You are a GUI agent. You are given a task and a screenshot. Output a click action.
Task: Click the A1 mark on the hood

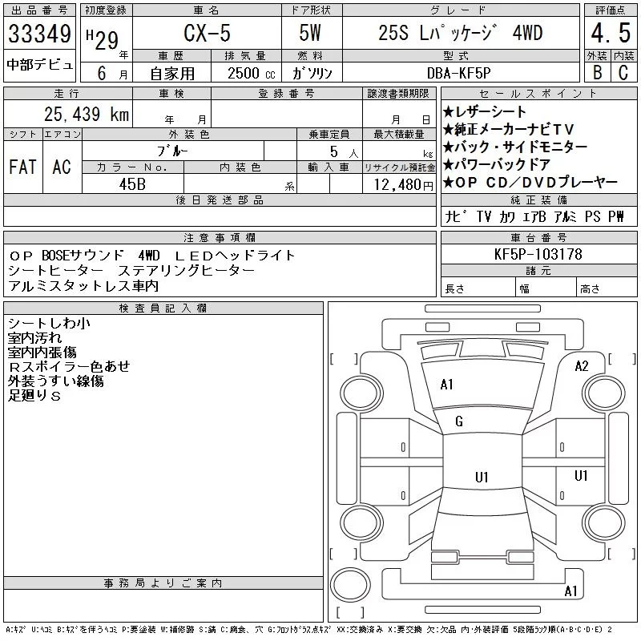pyautogui.click(x=446, y=385)
